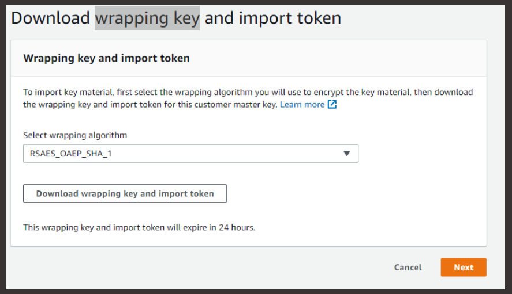Select the "Wrapping key and import token" panel title
This screenshot has height=294, width=512.
[x=106, y=58]
